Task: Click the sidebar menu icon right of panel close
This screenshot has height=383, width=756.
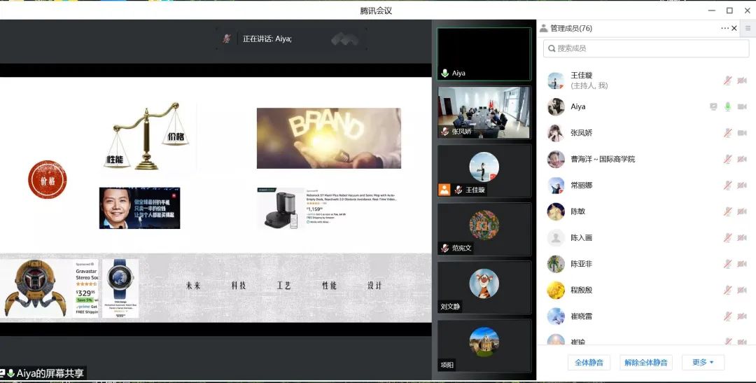Action: click(x=748, y=29)
